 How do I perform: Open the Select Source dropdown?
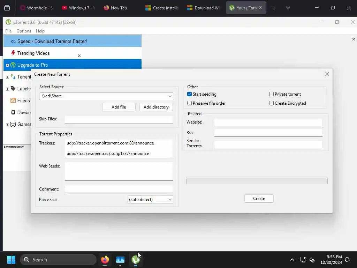(x=170, y=96)
